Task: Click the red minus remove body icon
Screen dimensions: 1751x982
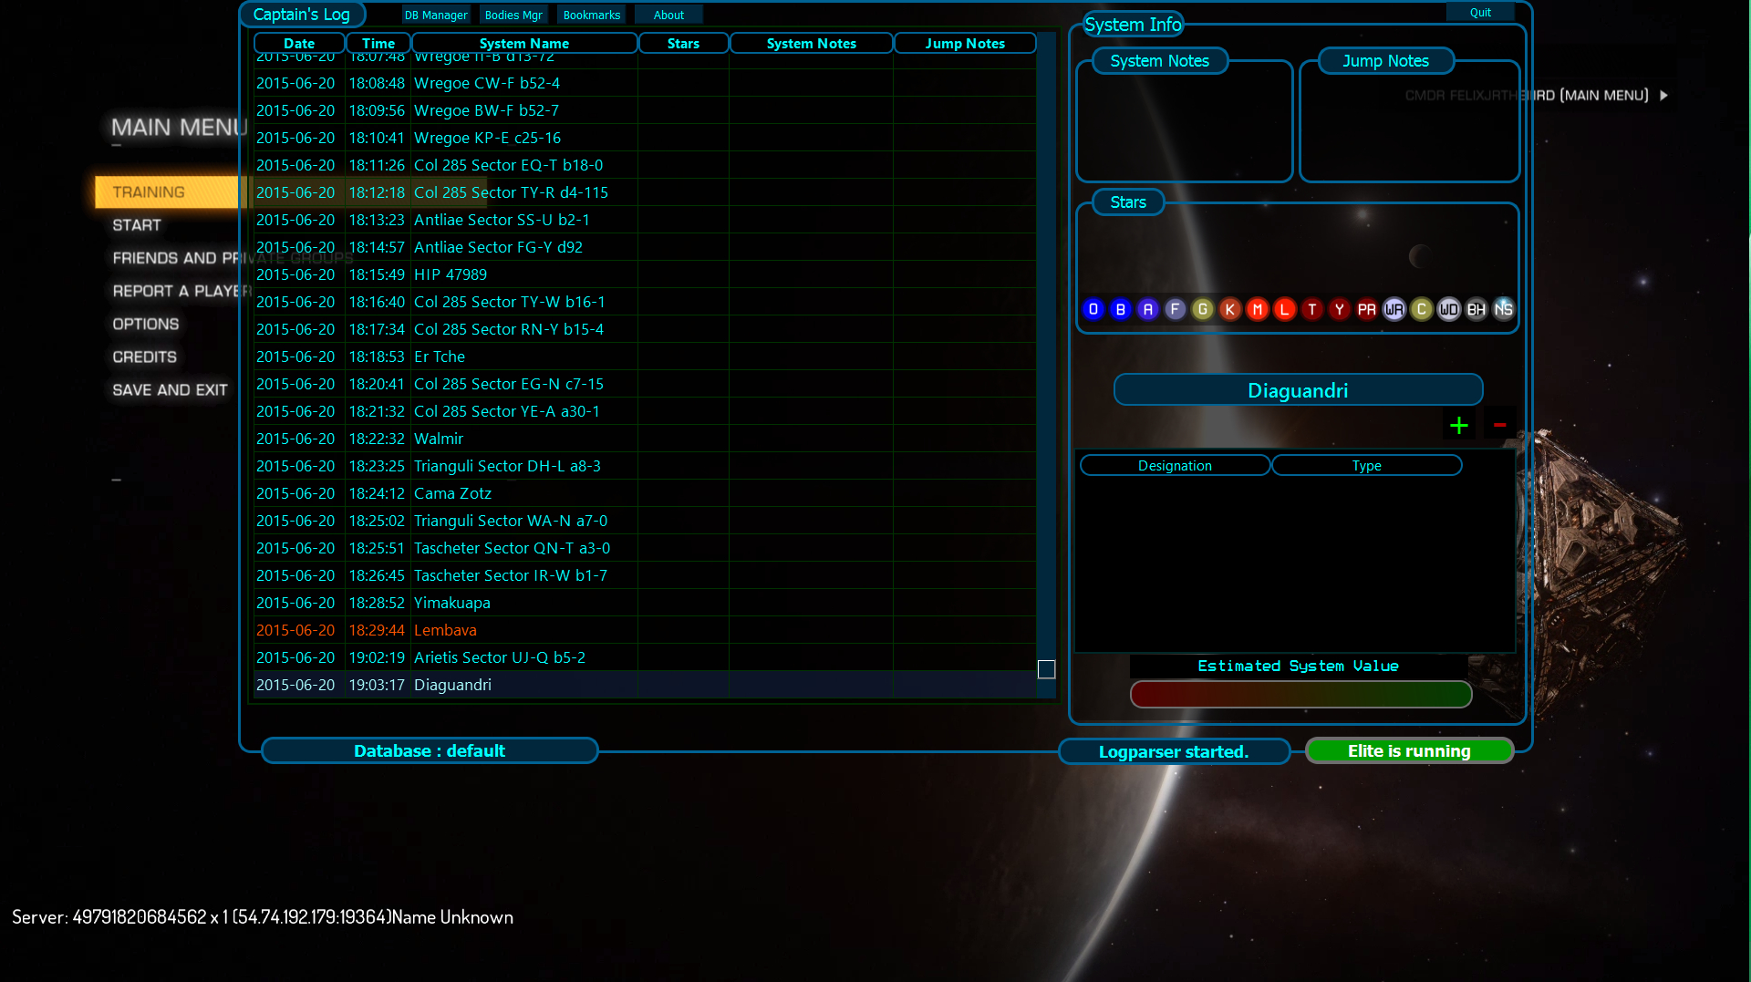Action: tap(1499, 425)
